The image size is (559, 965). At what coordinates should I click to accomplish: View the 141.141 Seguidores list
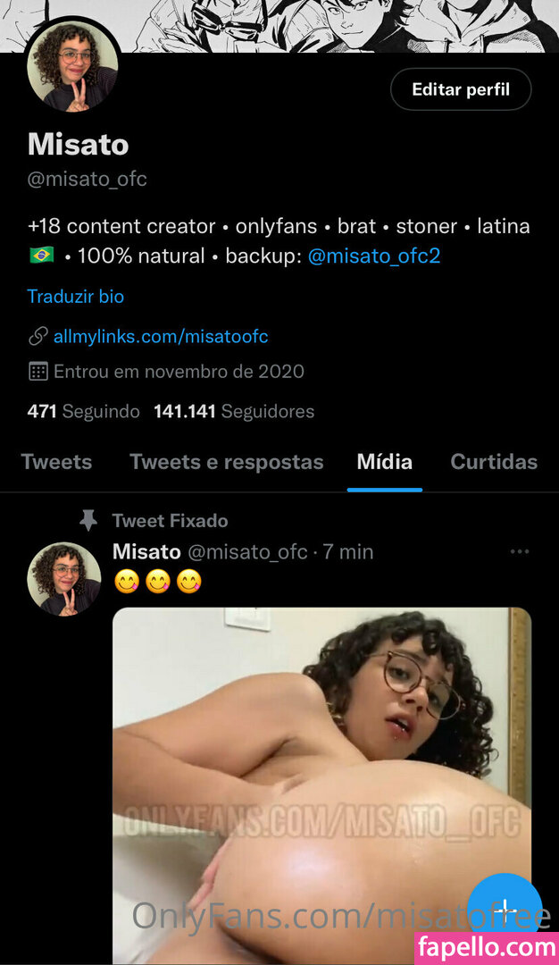tap(234, 411)
